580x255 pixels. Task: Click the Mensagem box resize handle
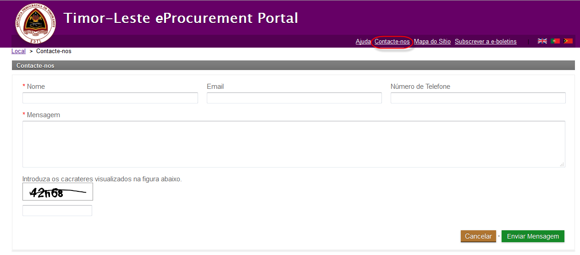[x=562, y=164]
